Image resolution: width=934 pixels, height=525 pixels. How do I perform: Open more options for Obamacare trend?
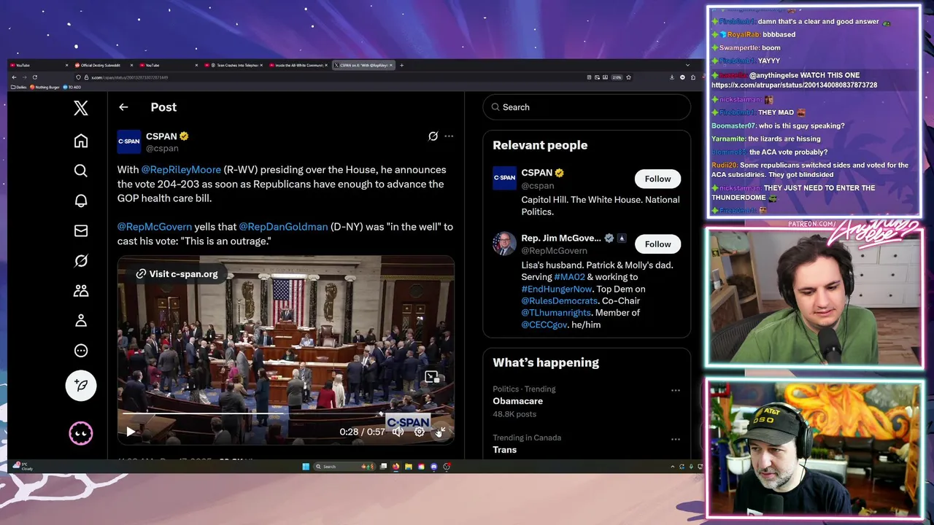676,390
